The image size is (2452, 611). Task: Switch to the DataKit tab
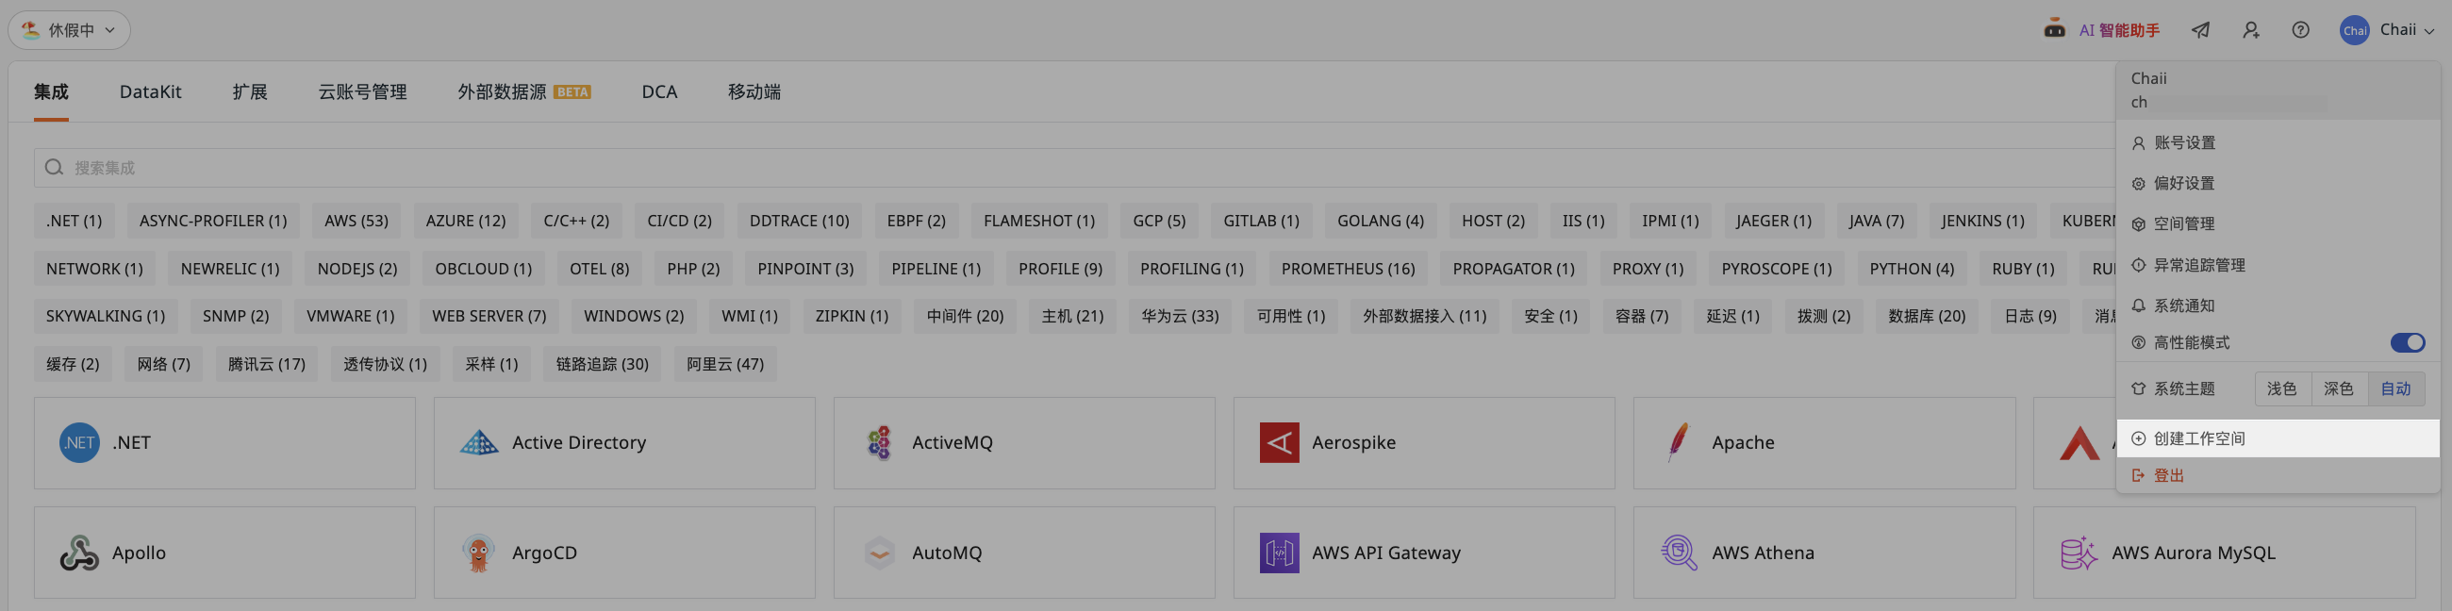coord(150,92)
